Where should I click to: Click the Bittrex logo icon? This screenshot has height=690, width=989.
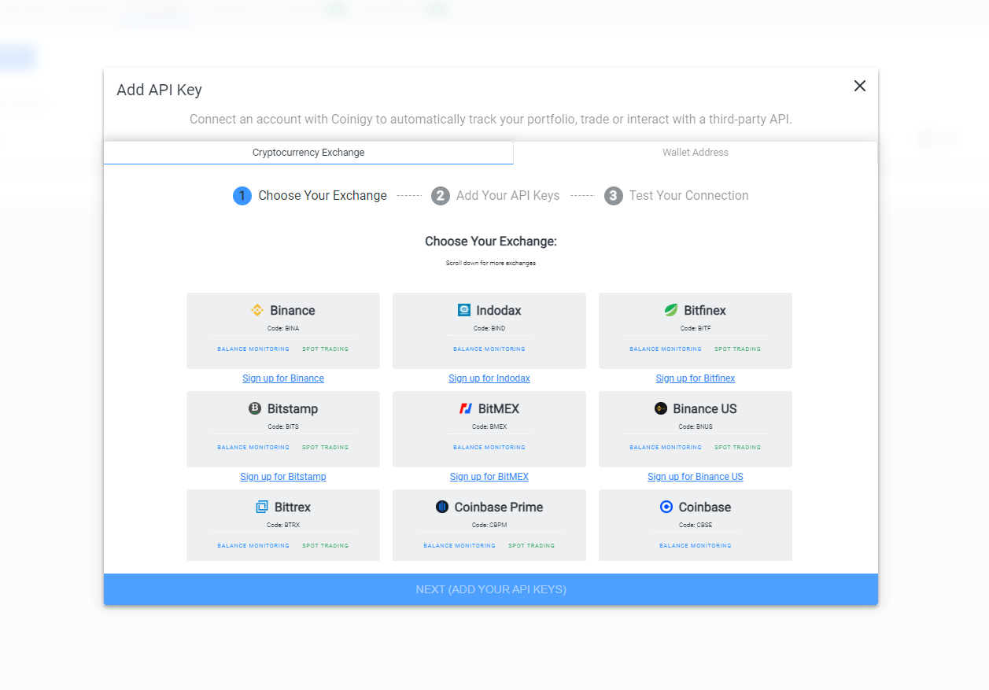pyautogui.click(x=262, y=507)
